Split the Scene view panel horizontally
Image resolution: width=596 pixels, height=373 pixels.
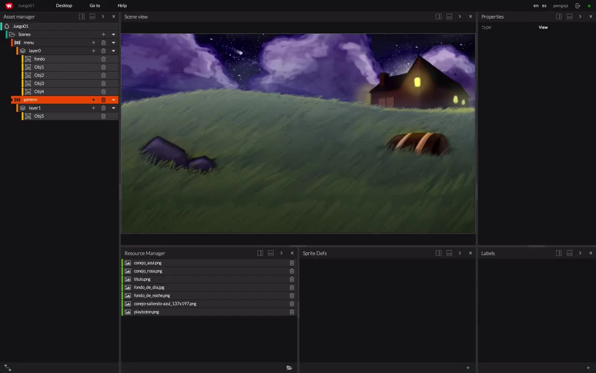[x=449, y=16]
